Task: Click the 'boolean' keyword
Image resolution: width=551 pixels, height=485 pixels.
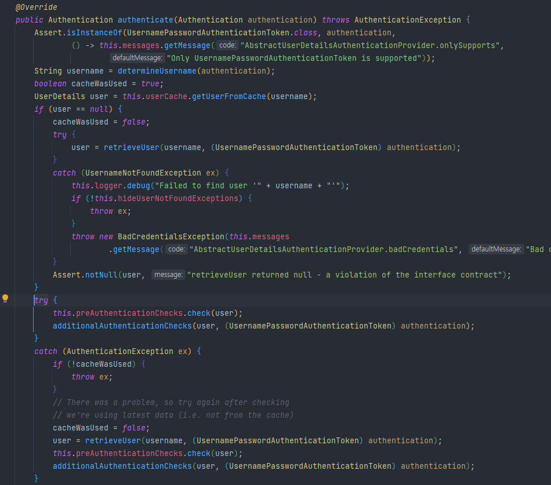Action: (50, 83)
